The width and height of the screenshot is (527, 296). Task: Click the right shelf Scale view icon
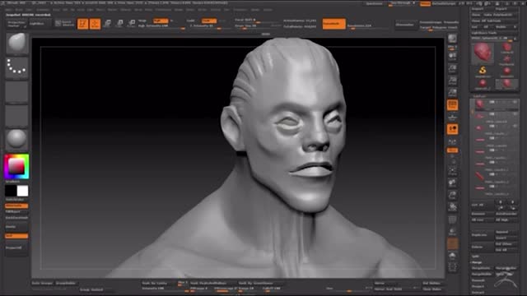tap(452, 195)
